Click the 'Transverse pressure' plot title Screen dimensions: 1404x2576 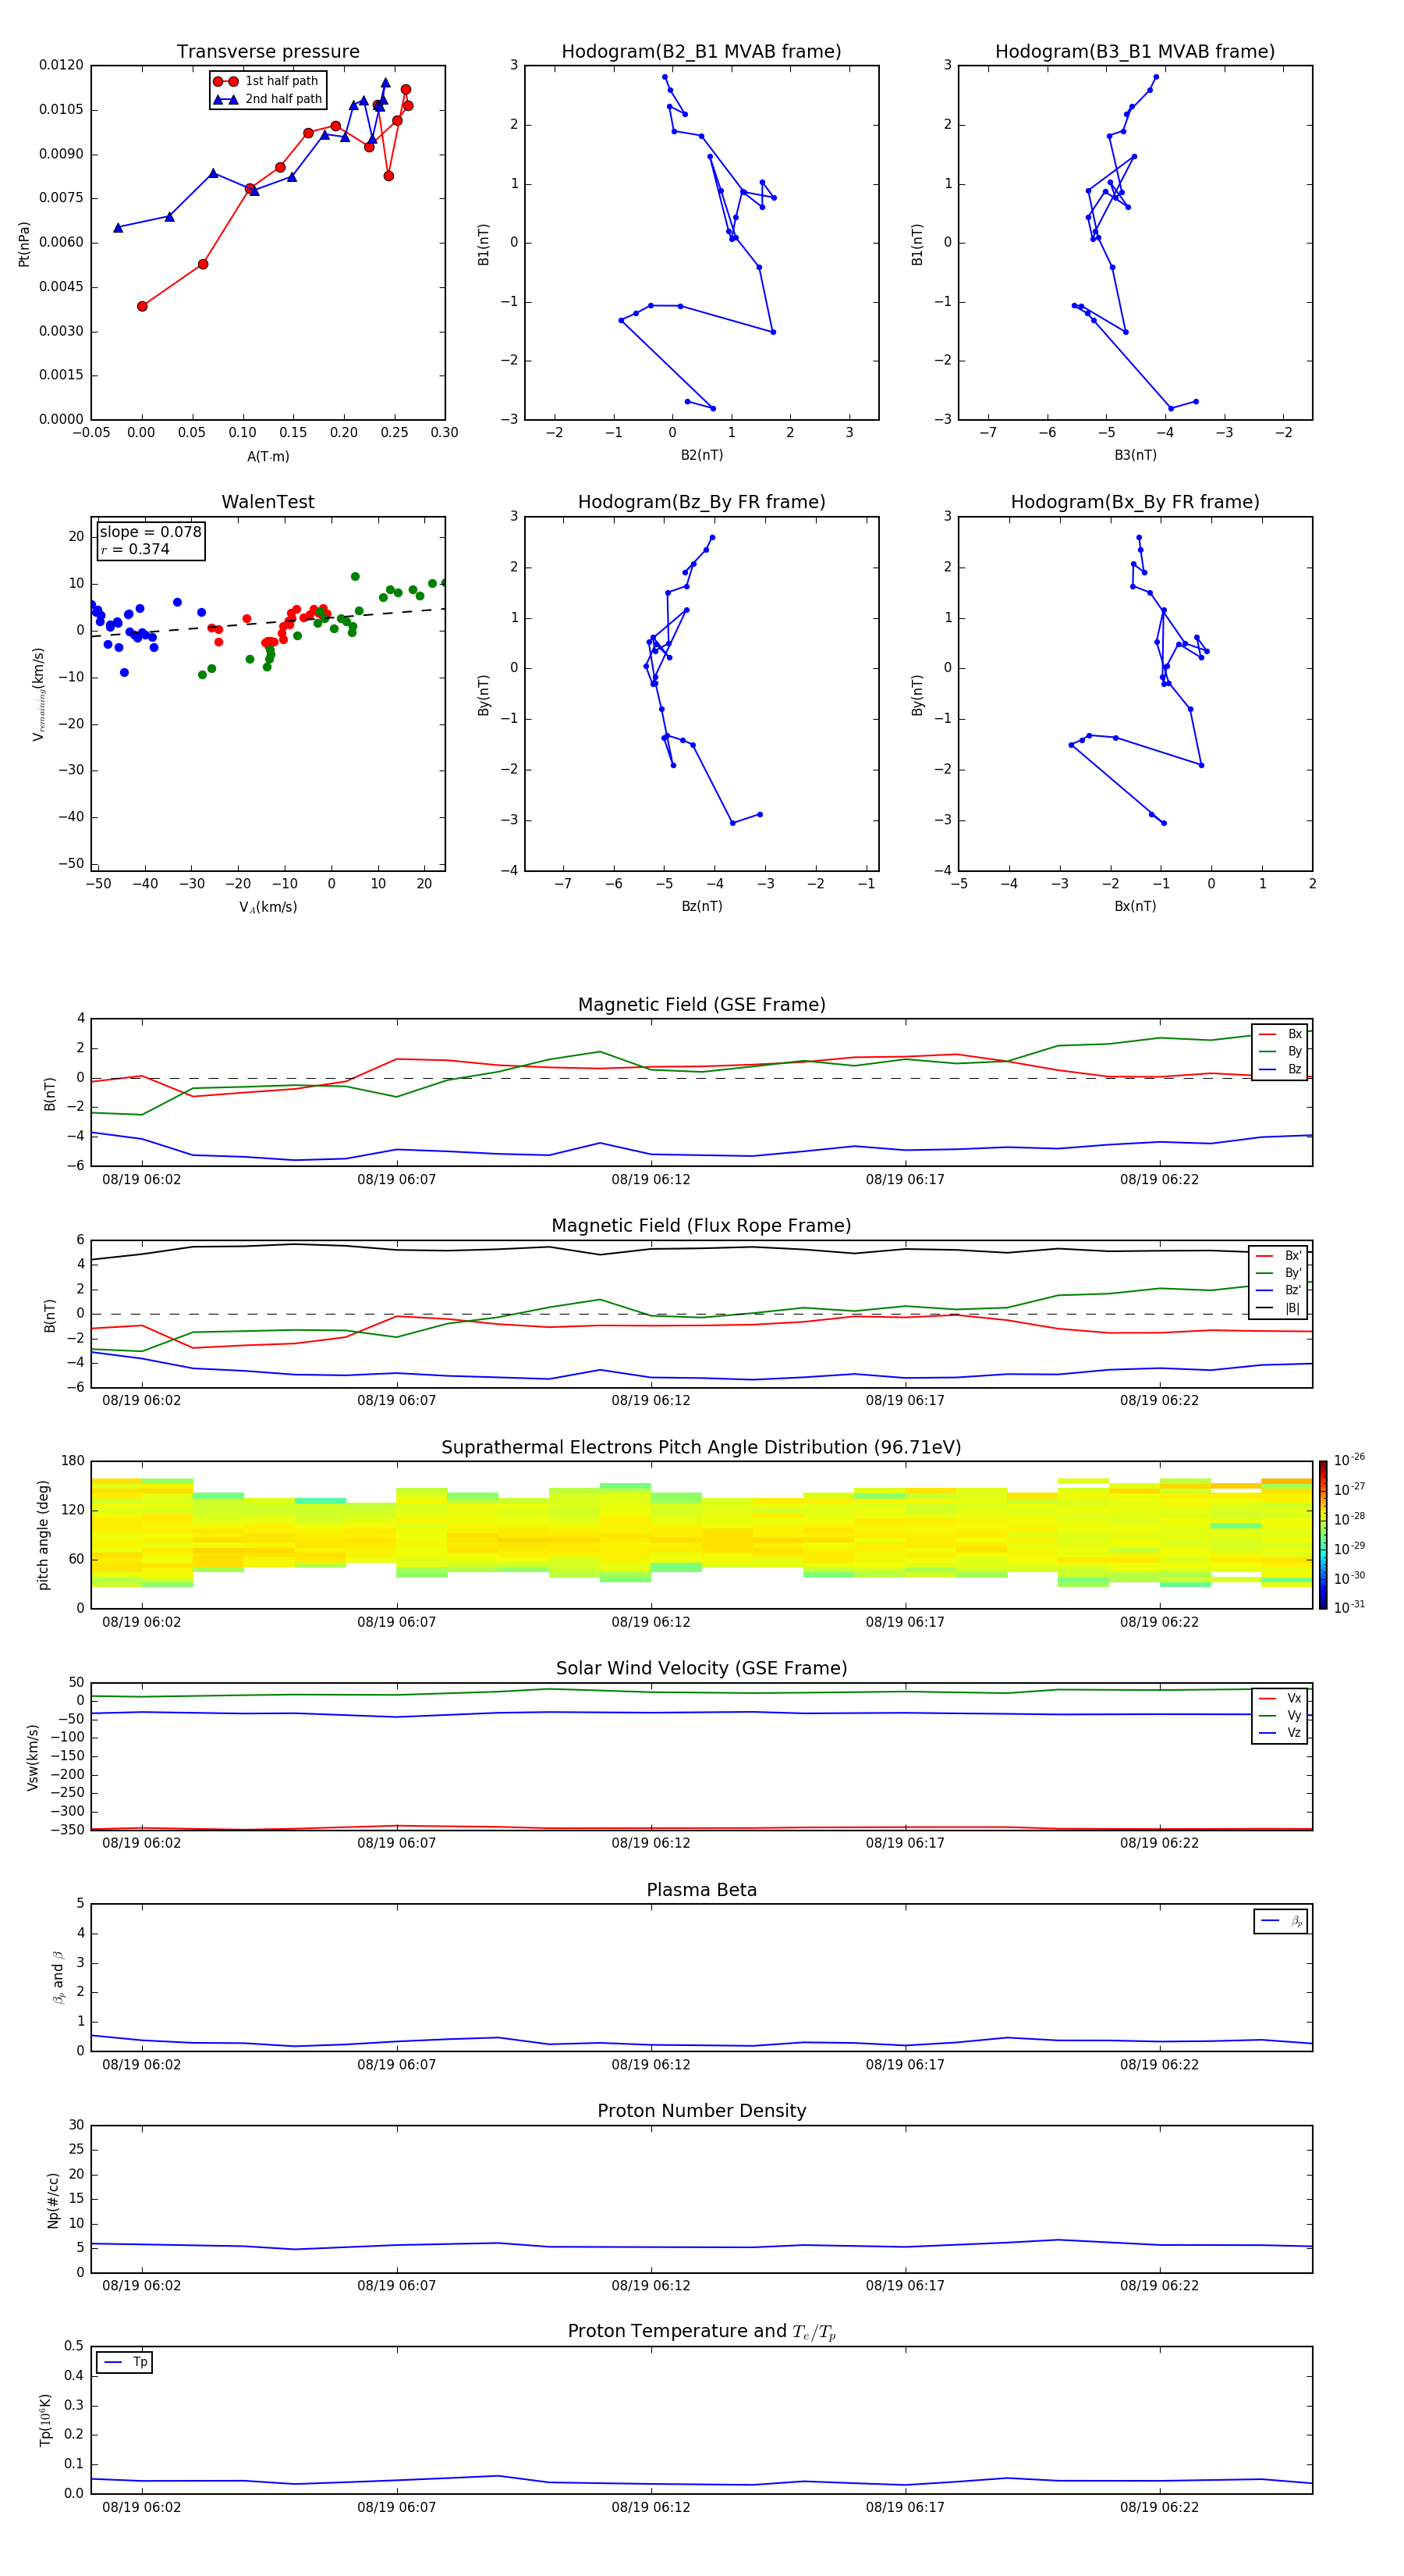268,51
